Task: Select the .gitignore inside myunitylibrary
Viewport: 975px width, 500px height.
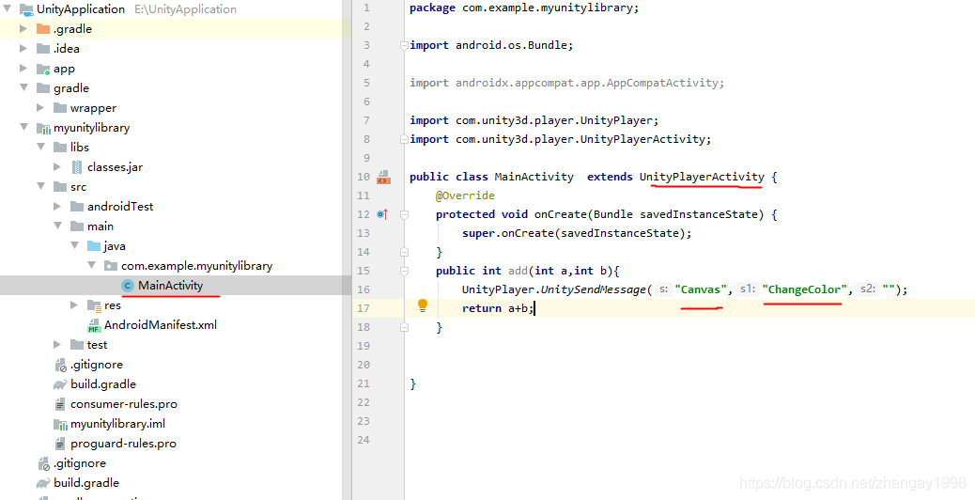Action: click(97, 365)
